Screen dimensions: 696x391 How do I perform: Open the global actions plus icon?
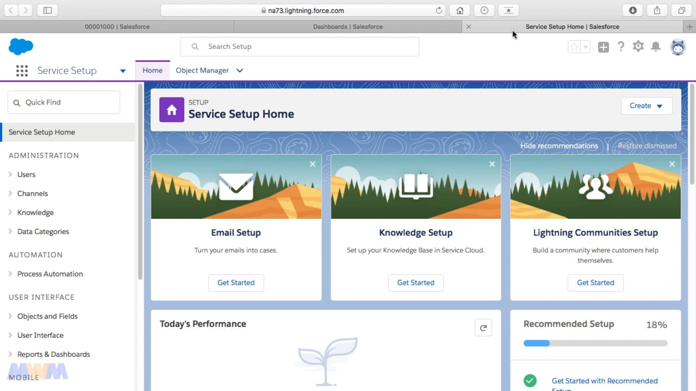click(x=604, y=47)
